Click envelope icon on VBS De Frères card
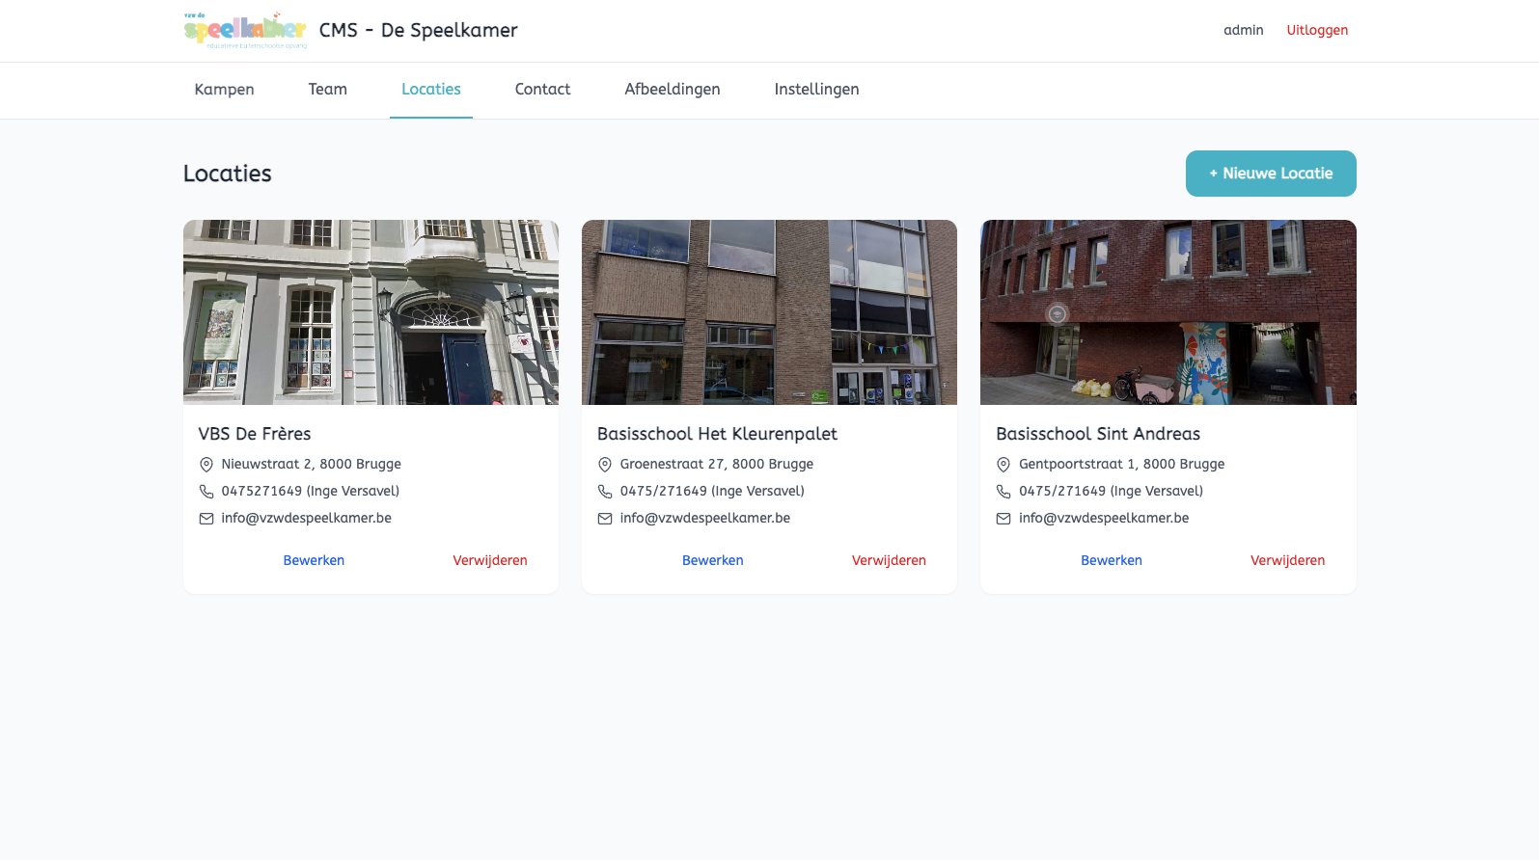The height and width of the screenshot is (860, 1539). pyautogui.click(x=206, y=519)
